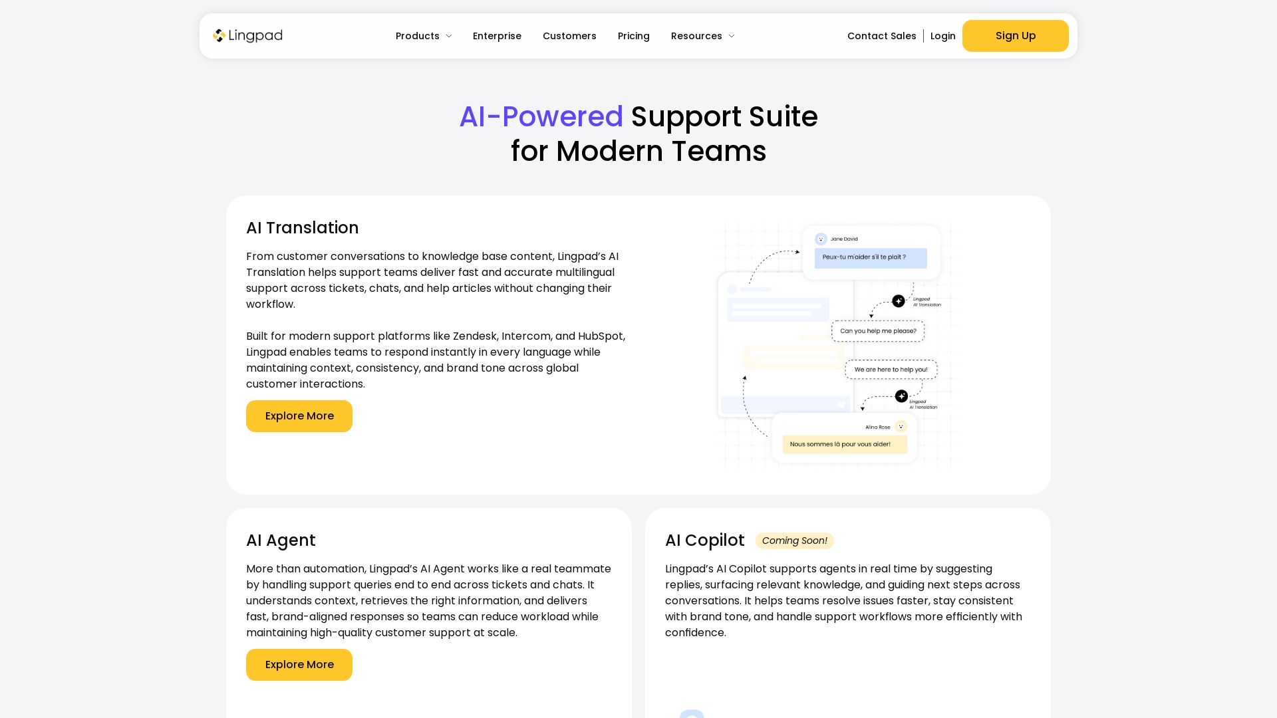Open the Login link

(942, 36)
